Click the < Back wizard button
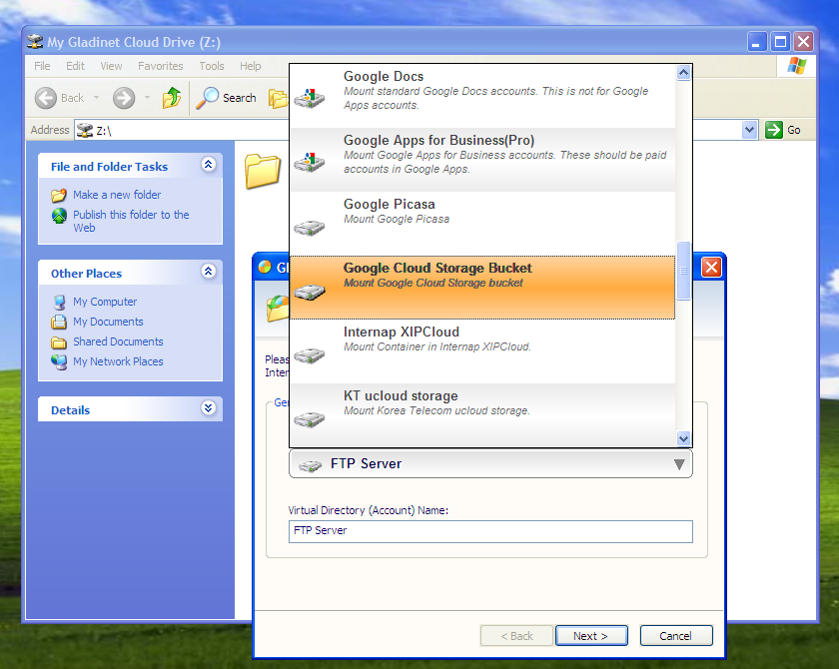This screenshot has width=839, height=669. [516, 636]
